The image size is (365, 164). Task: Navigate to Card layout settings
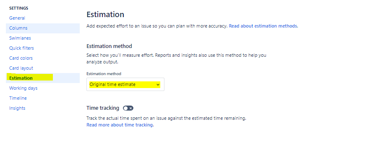click(21, 68)
